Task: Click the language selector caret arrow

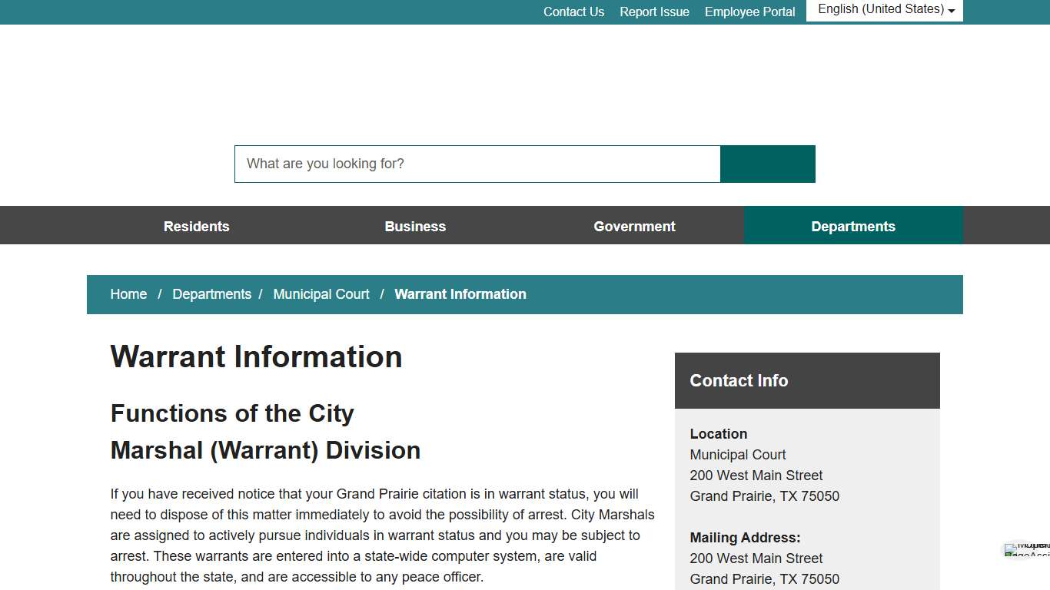Action: tap(952, 12)
